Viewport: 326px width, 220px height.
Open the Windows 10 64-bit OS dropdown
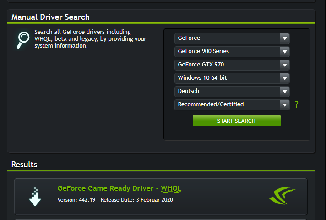[232, 78]
